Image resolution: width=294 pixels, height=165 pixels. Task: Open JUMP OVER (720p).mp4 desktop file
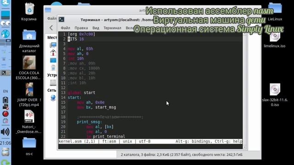pyautogui.click(x=29, y=89)
